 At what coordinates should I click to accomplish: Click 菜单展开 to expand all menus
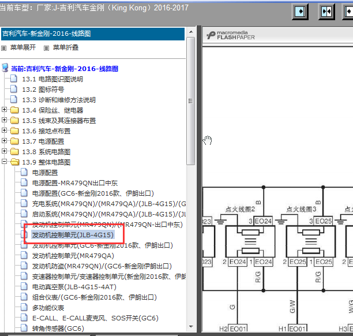click(23, 47)
